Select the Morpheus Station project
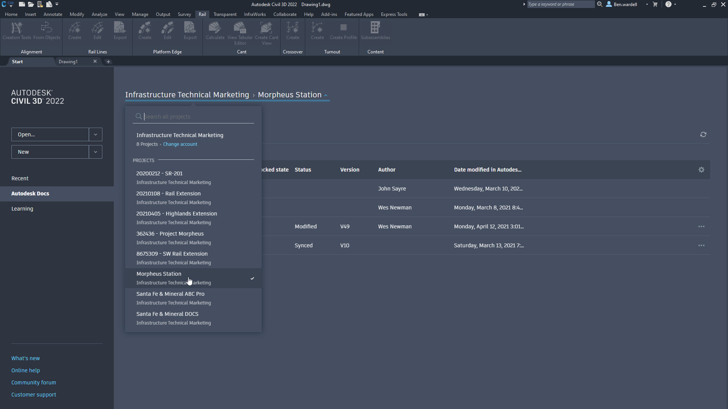The height and width of the screenshot is (409, 728). (193, 278)
